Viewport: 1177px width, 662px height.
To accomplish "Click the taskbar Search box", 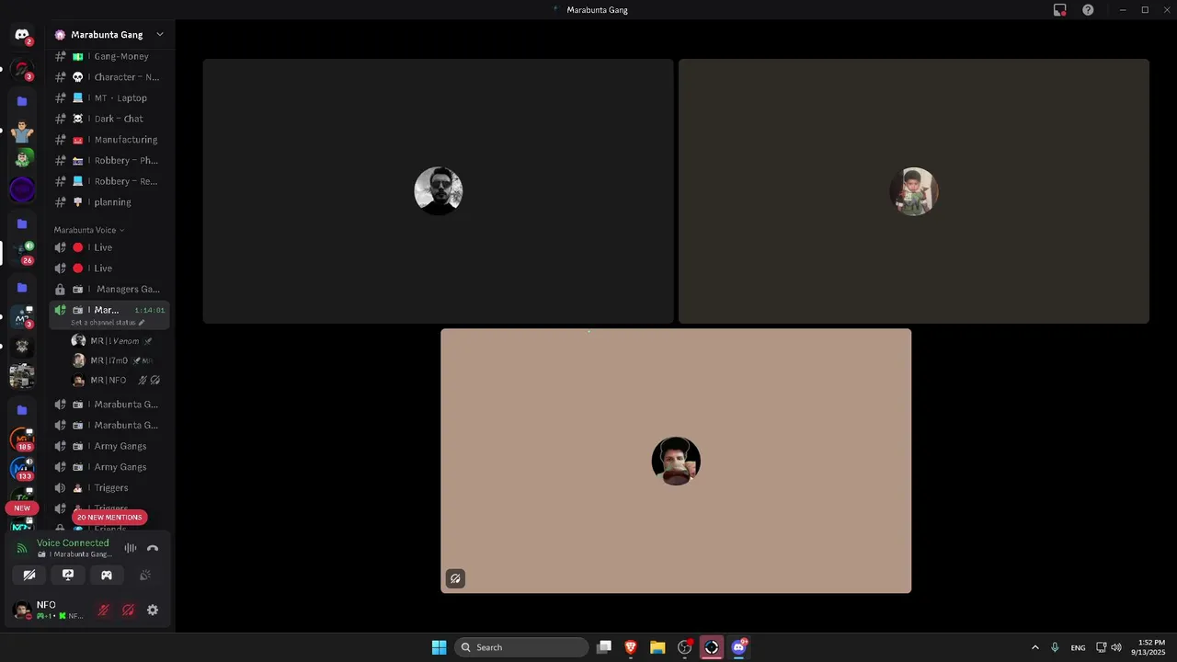I will point(522,647).
